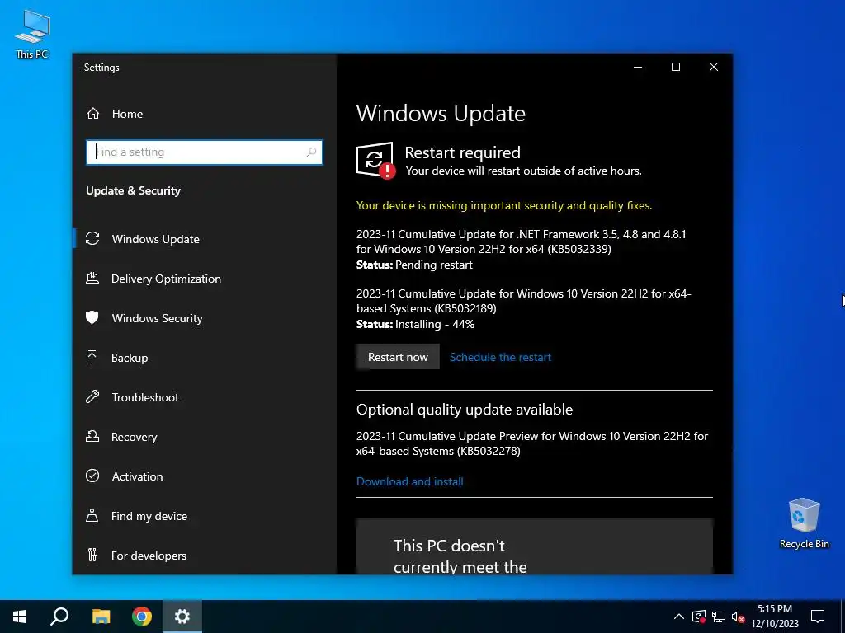Click the Settings gear taskbar icon
The image size is (845, 633).
(182, 617)
